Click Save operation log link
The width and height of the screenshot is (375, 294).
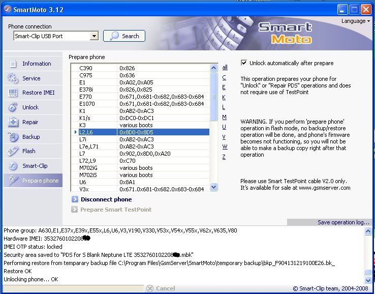(x=343, y=222)
